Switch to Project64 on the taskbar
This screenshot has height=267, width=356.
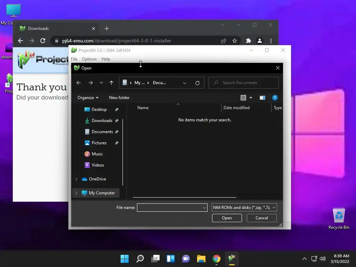click(x=232, y=259)
